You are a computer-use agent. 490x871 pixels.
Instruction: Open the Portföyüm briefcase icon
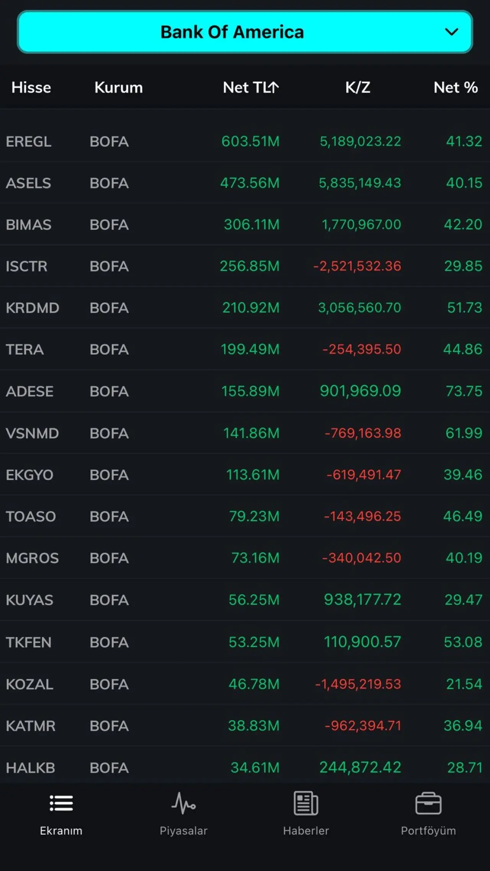point(428,803)
